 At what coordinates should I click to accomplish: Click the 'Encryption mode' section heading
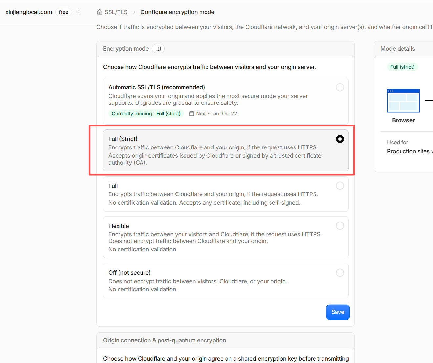point(126,49)
